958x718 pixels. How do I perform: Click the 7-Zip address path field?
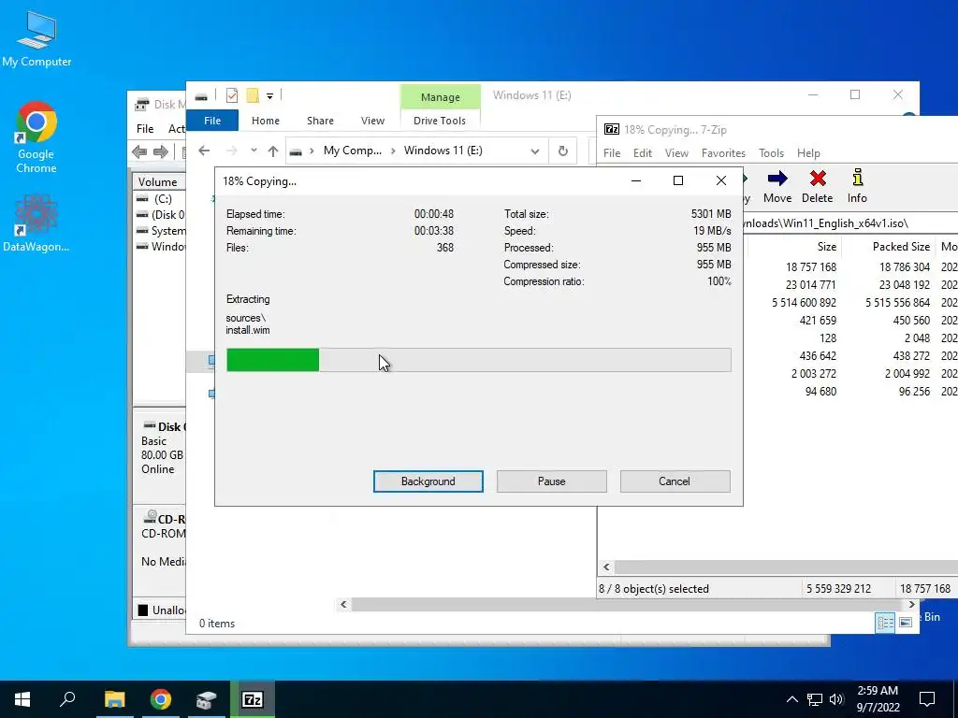[x=849, y=223]
